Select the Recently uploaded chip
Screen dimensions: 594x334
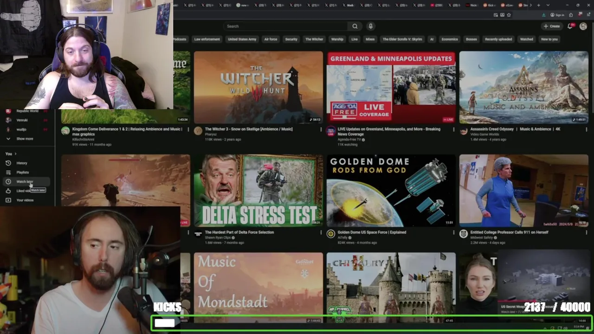pos(498,39)
